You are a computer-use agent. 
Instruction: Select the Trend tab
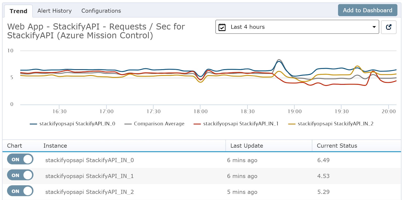[18, 11]
